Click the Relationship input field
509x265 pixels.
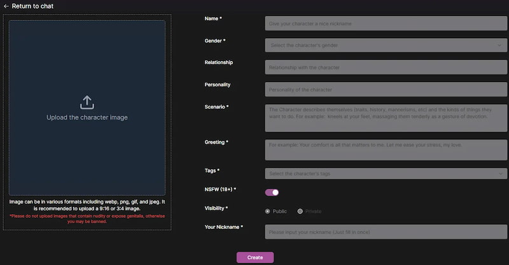[x=386, y=67]
